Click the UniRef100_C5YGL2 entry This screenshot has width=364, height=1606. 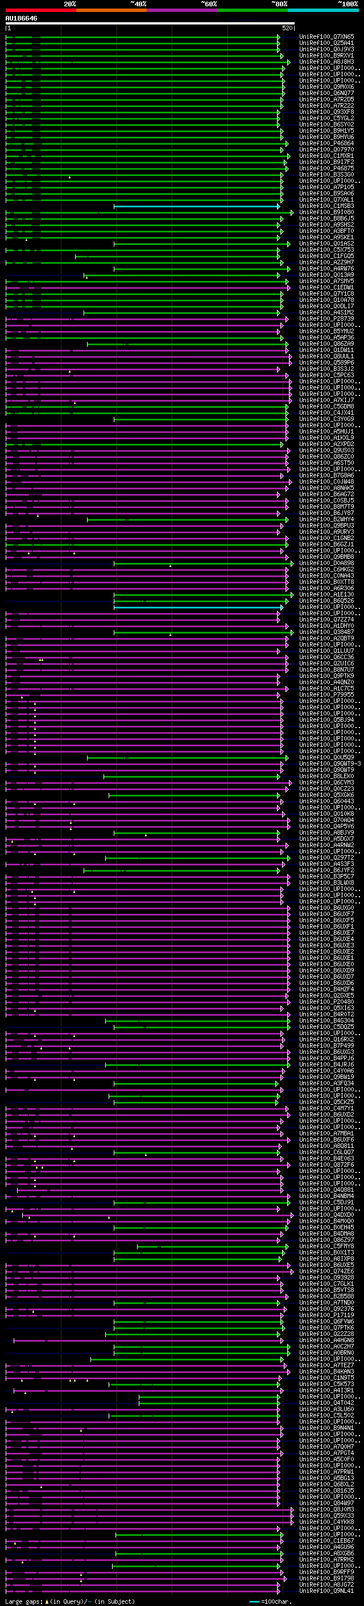pyautogui.click(x=326, y=118)
